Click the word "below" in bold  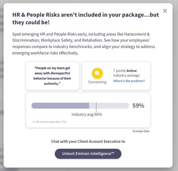(132, 71)
